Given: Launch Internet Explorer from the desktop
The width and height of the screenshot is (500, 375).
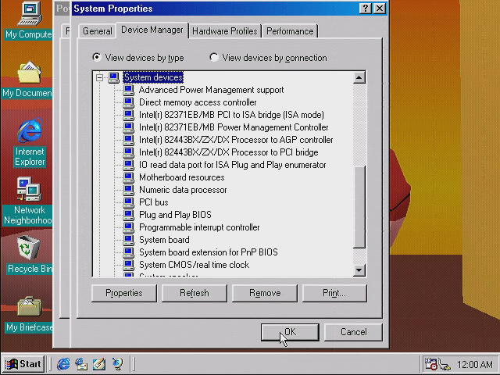Looking at the screenshot, I should pyautogui.click(x=30, y=130).
